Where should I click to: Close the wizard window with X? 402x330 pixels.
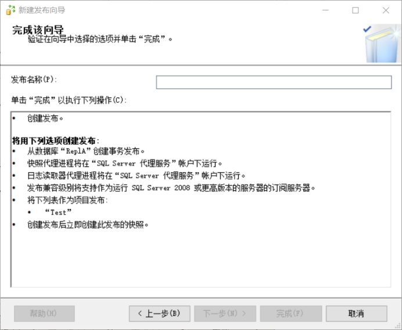click(x=386, y=10)
